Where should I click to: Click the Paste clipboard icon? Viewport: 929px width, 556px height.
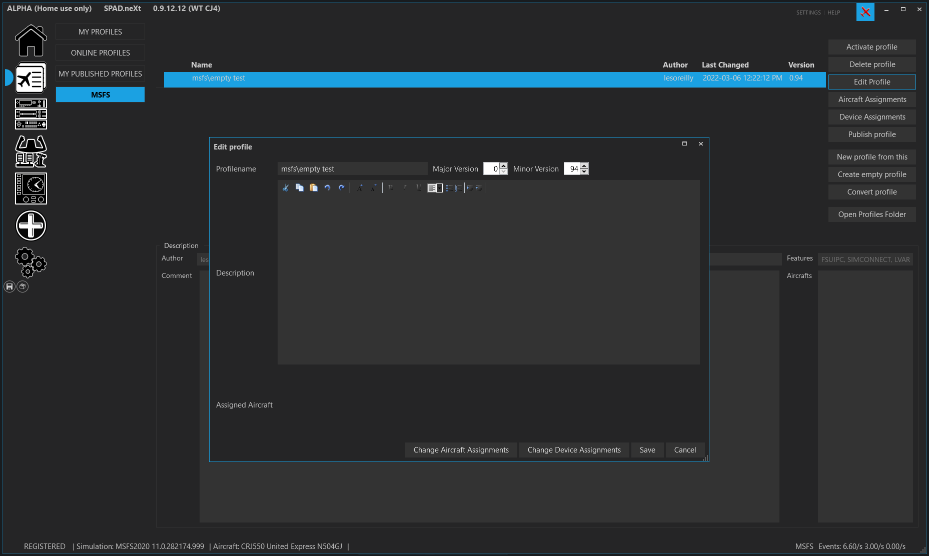(x=314, y=188)
